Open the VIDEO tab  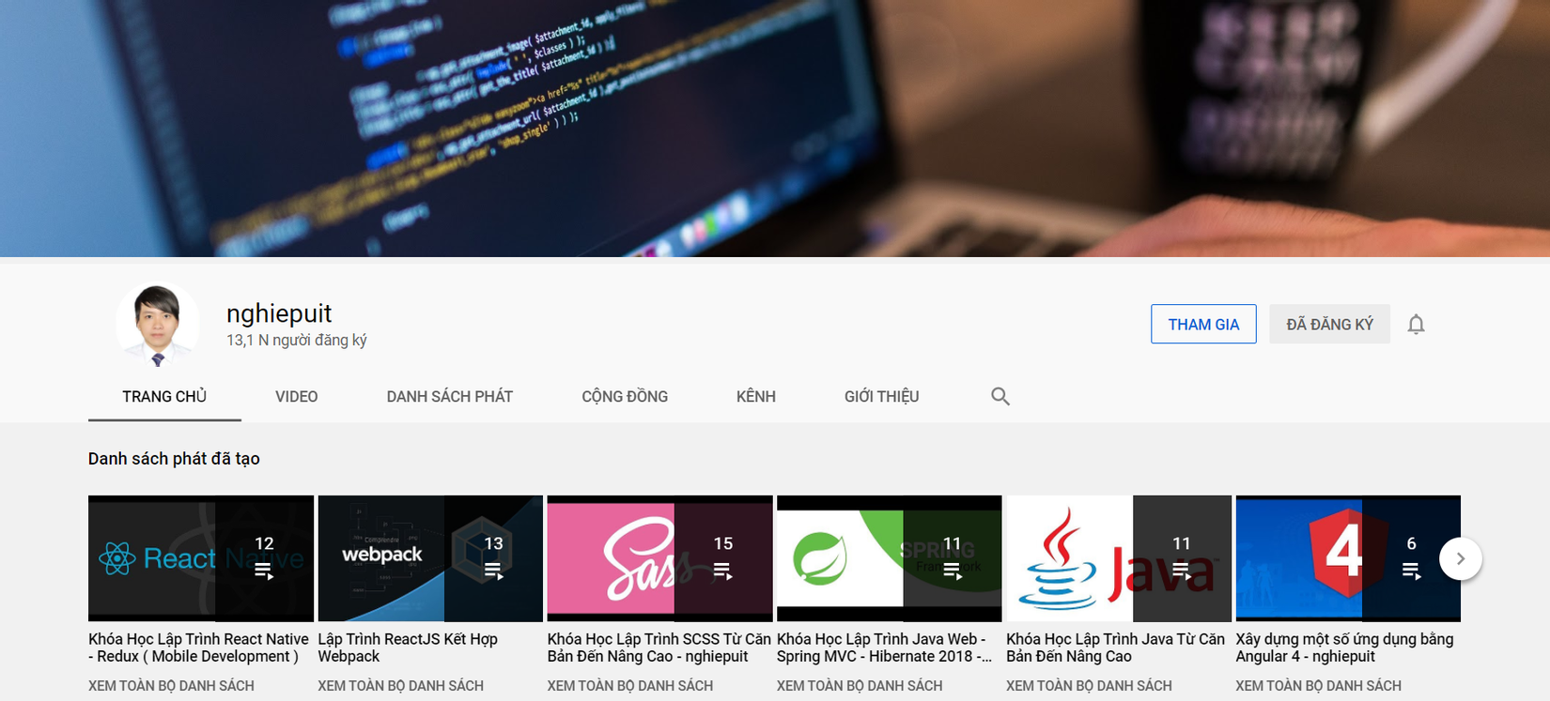297,396
